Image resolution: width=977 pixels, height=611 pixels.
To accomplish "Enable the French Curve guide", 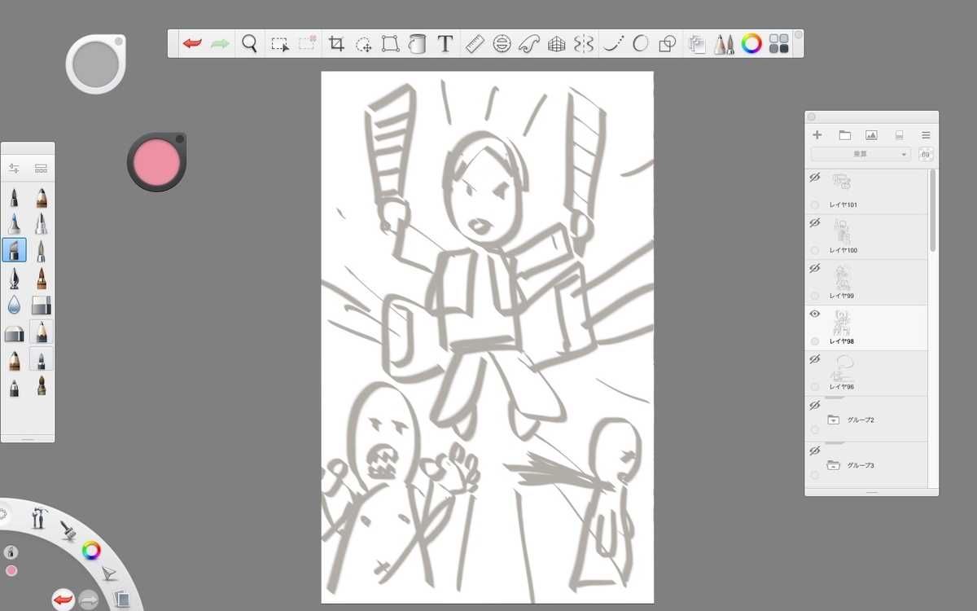I will [529, 44].
